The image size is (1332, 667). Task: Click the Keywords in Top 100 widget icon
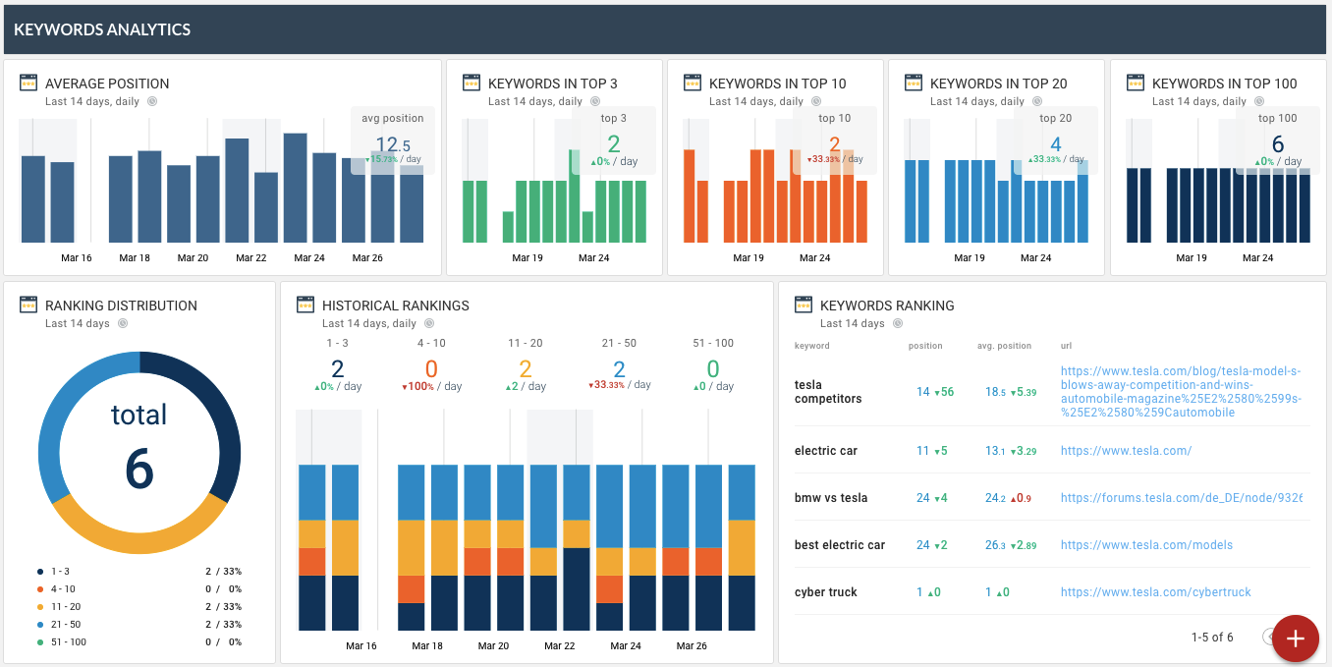1136,83
